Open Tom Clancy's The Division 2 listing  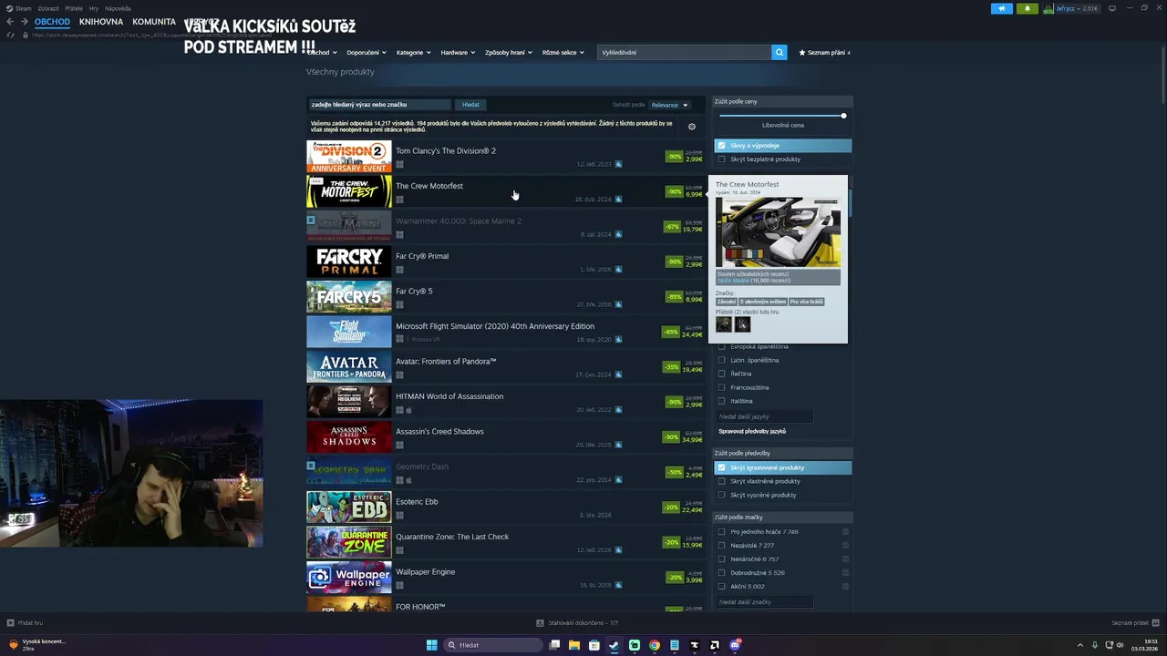click(x=505, y=157)
